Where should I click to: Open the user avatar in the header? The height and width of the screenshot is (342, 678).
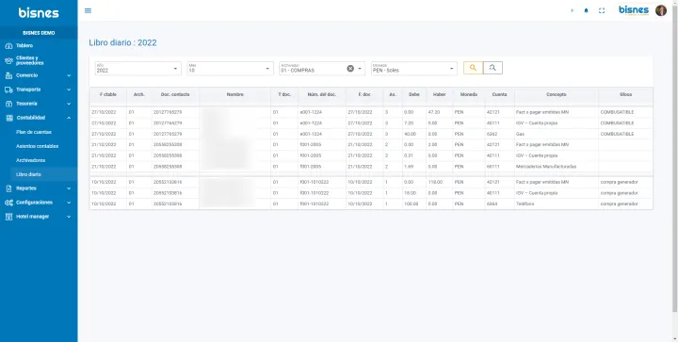click(x=661, y=10)
